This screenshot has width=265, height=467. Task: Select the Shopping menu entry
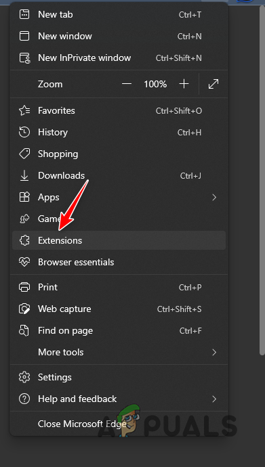[x=119, y=154]
